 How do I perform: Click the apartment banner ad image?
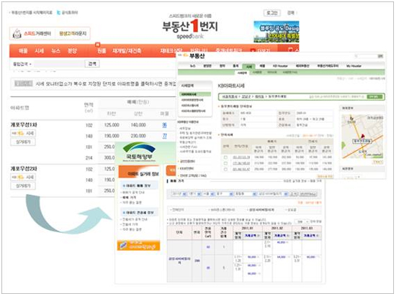click(276, 32)
